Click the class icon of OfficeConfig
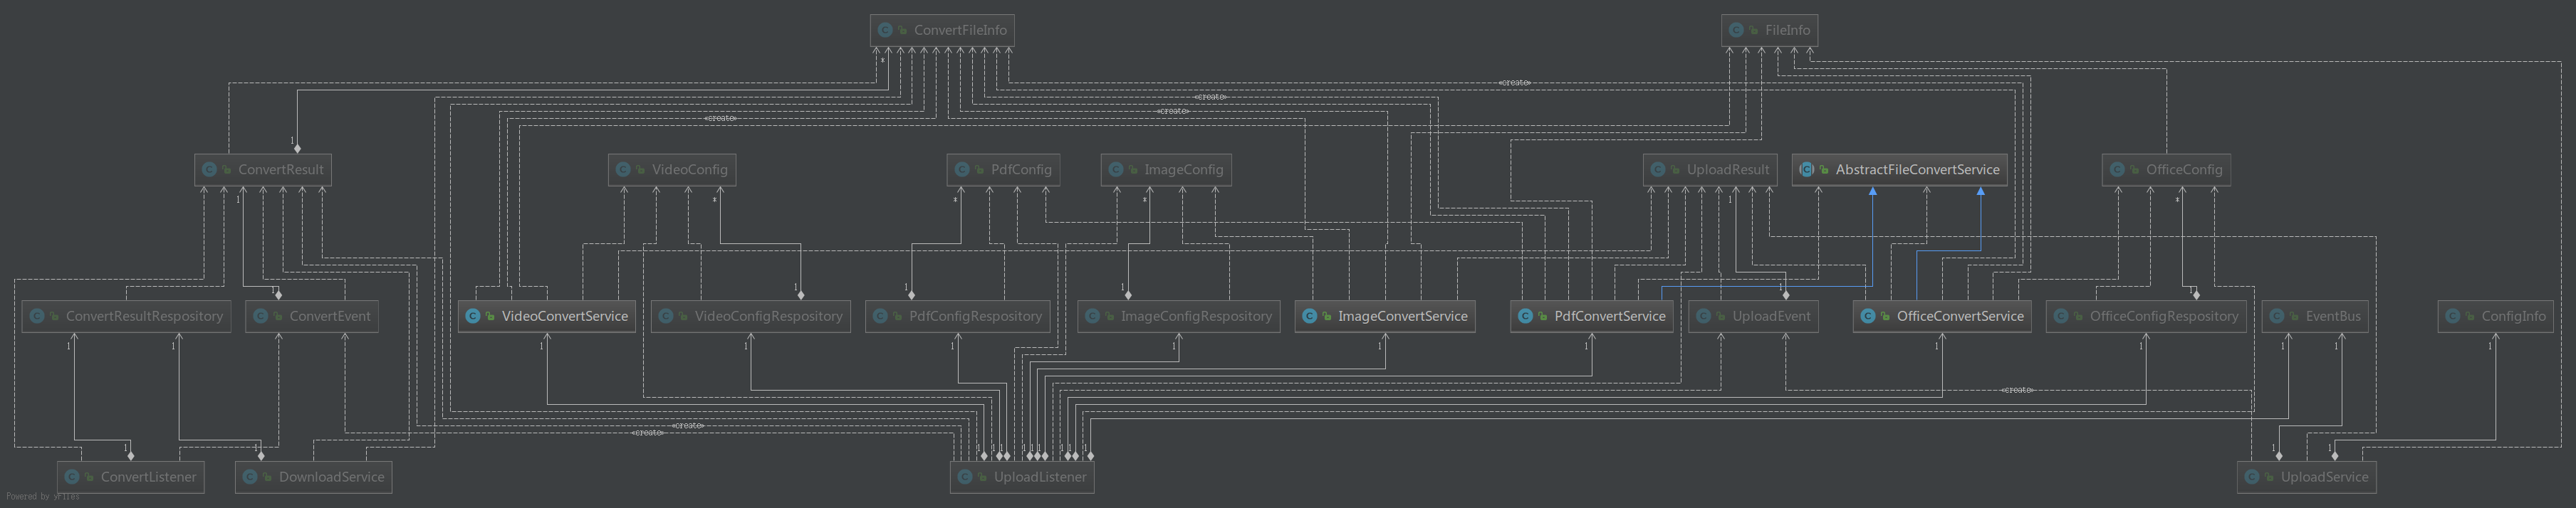This screenshot has height=508, width=2576. click(2117, 169)
